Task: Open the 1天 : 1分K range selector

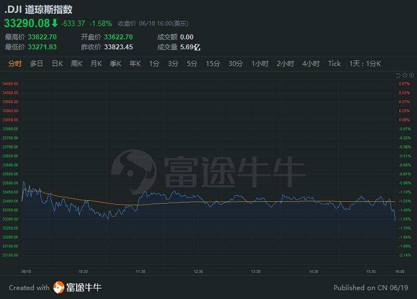Action: click(365, 64)
